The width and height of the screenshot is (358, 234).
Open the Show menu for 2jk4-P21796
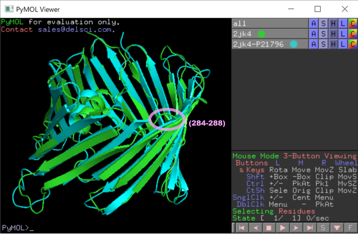(x=323, y=44)
